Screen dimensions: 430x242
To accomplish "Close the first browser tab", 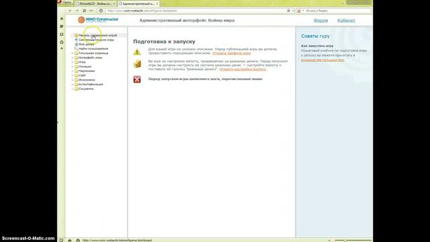I will 114,3.
